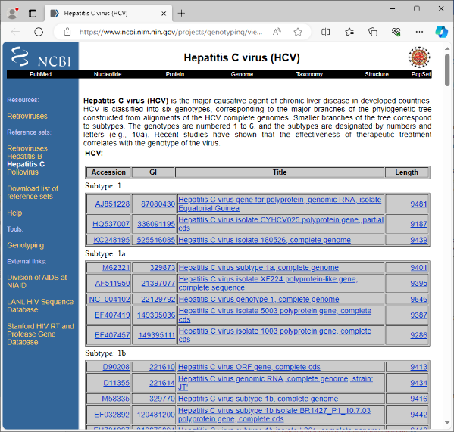Open LANL HIV Sequence Database link

click(x=40, y=306)
